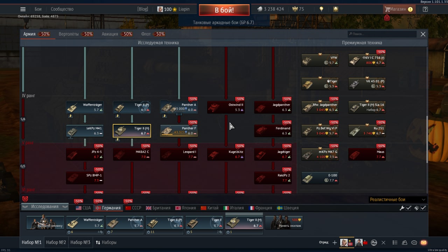The image size is (448, 252).
Task: Open the contacts people icon
Action: (x=405, y=243)
